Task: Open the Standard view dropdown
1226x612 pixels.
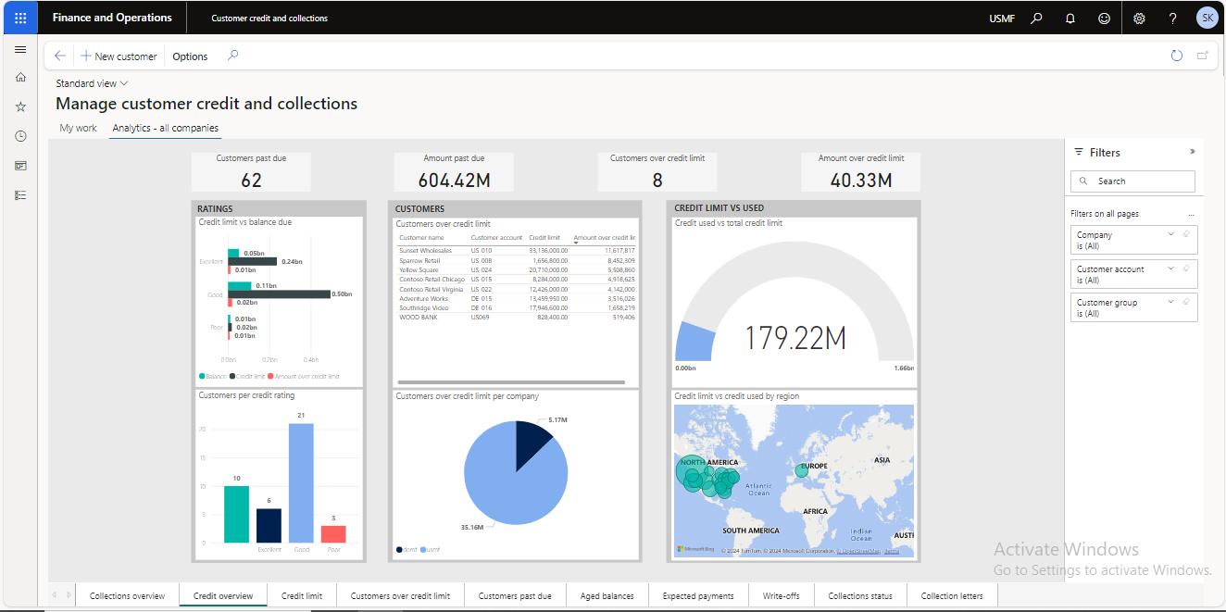Action: click(92, 83)
